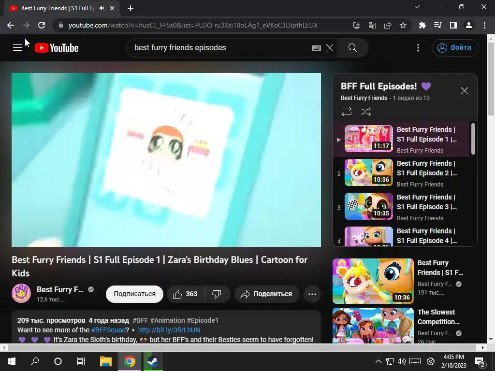Open media controls icon in toolbar
Viewport: 495px width, 371px height.
(437, 25)
